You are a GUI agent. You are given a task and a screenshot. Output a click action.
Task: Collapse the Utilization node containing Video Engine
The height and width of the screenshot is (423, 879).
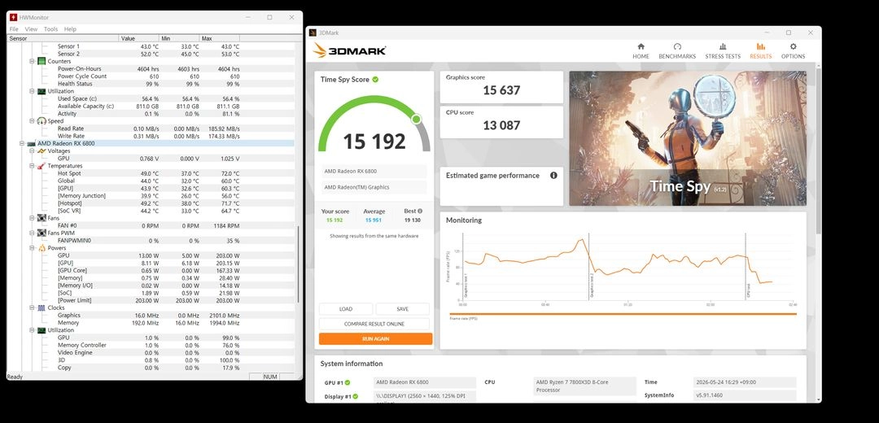[x=32, y=330]
